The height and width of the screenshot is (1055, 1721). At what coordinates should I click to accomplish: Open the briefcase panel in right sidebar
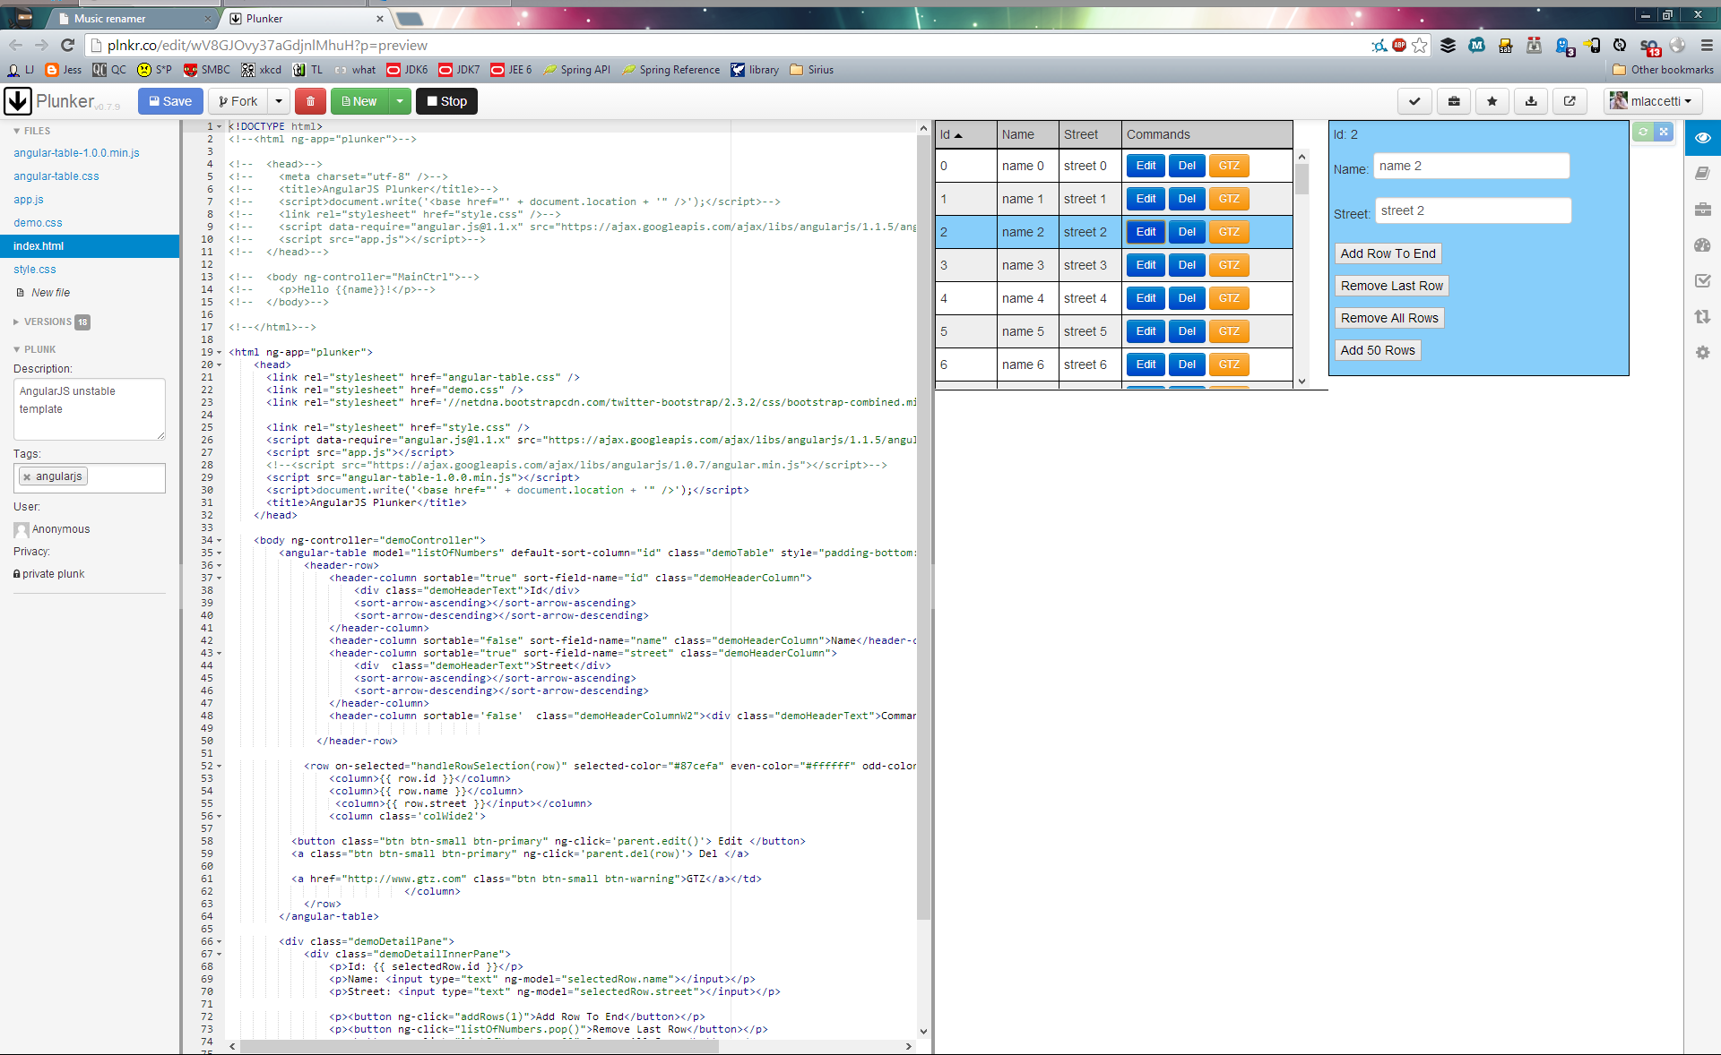(x=1703, y=209)
